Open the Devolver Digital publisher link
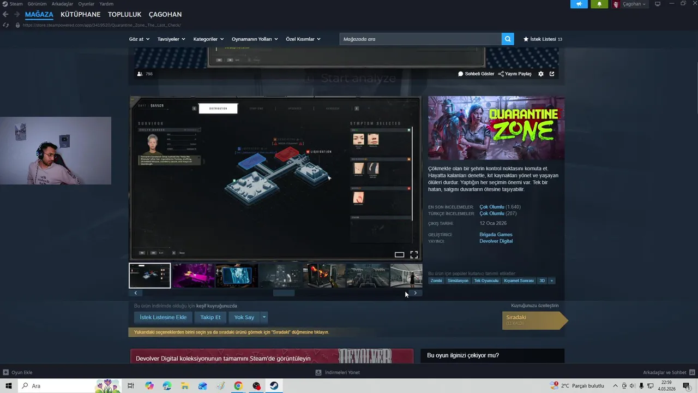This screenshot has width=698, height=393. (x=496, y=241)
